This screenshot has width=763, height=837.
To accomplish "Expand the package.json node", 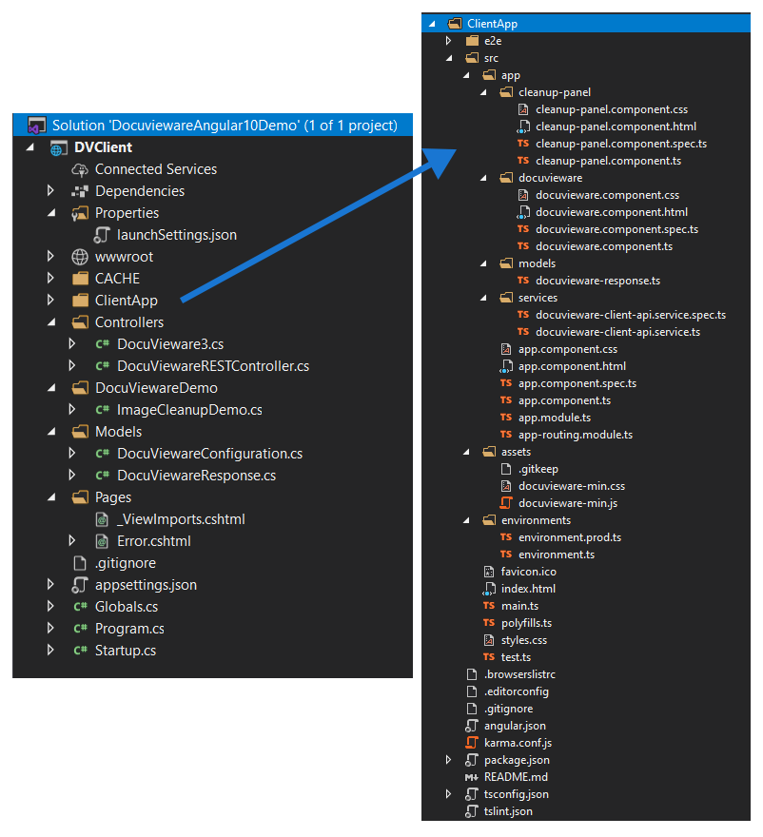I will click(448, 760).
